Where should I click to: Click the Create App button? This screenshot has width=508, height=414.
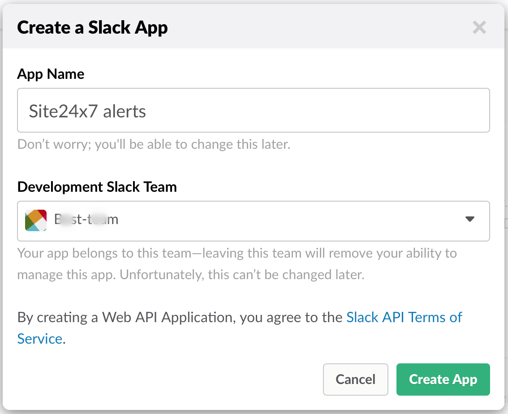pyautogui.click(x=443, y=379)
